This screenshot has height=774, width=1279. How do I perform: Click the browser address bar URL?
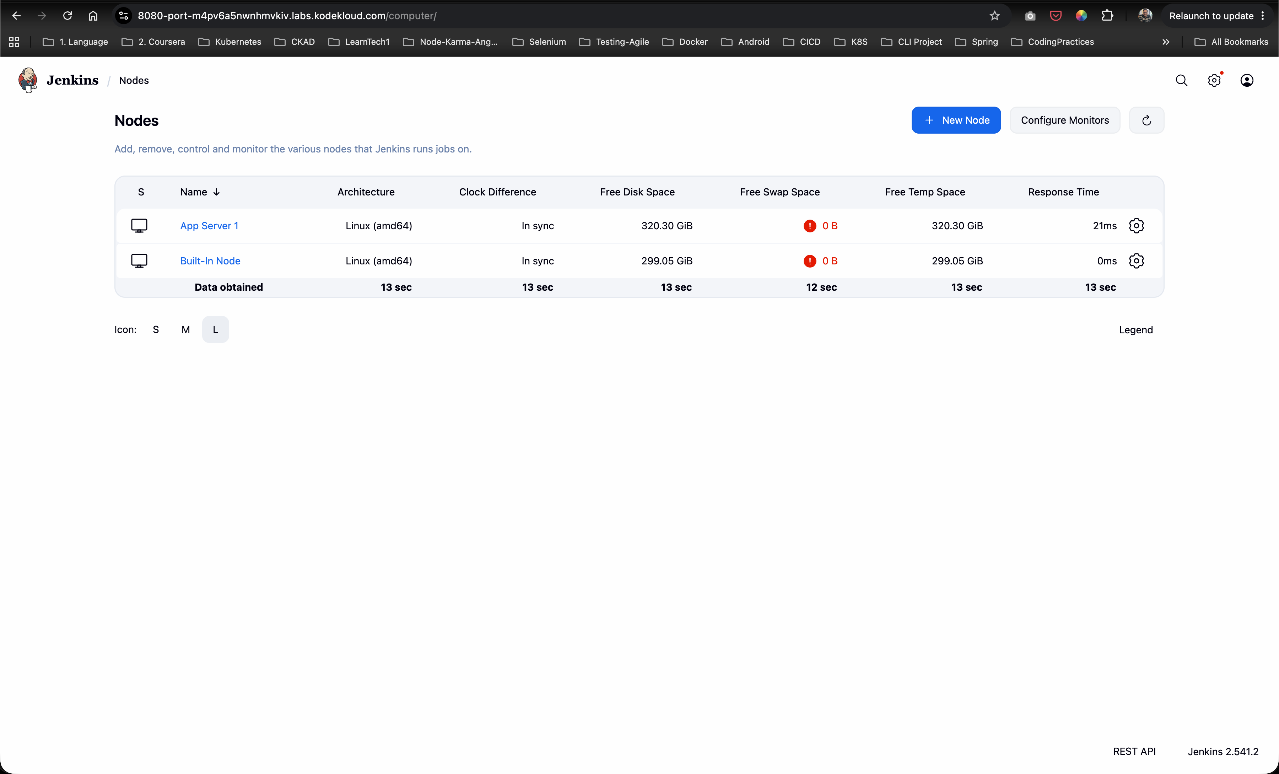pos(287,16)
